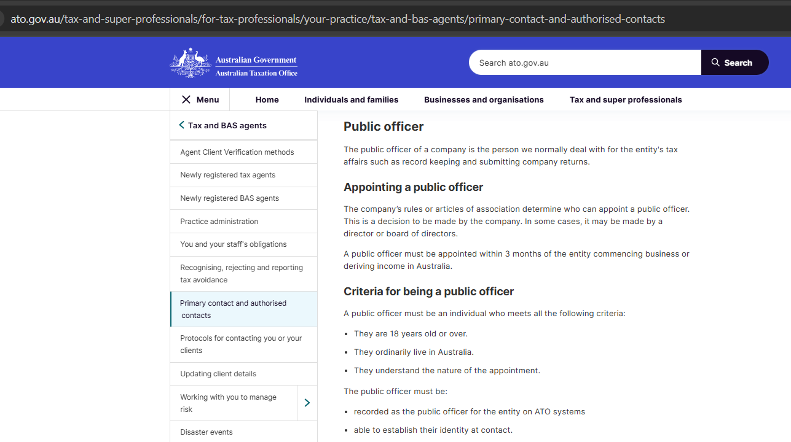
Task: Open You and your staff's obligations
Action: coord(243,244)
